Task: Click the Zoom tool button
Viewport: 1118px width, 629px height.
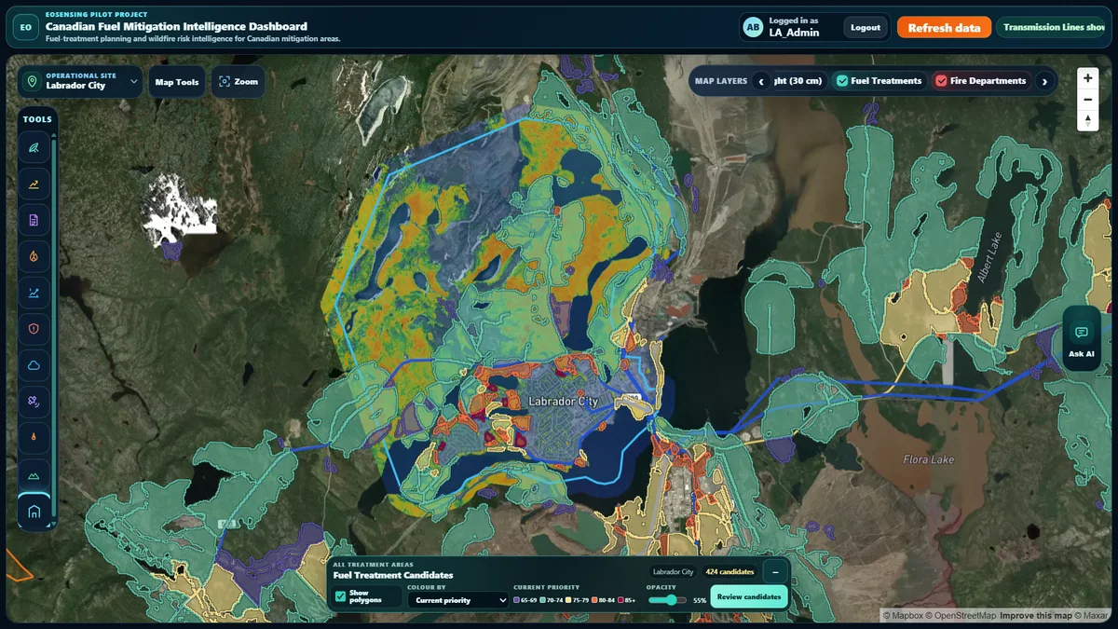Action: coord(238,82)
